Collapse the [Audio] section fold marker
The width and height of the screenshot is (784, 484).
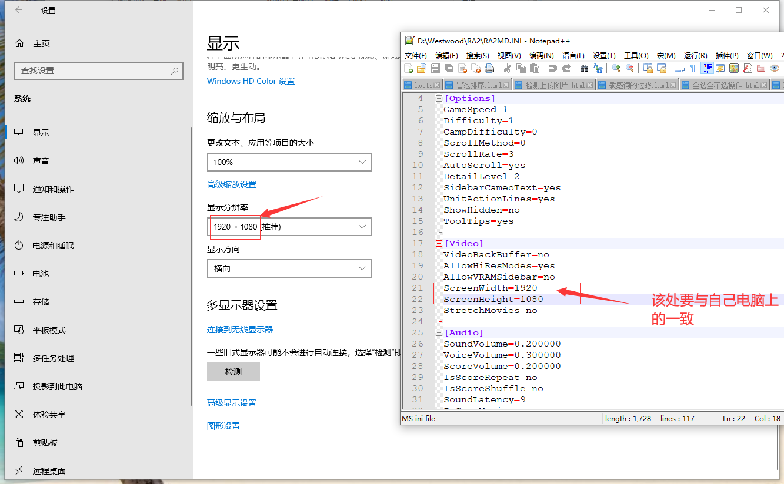pos(439,333)
